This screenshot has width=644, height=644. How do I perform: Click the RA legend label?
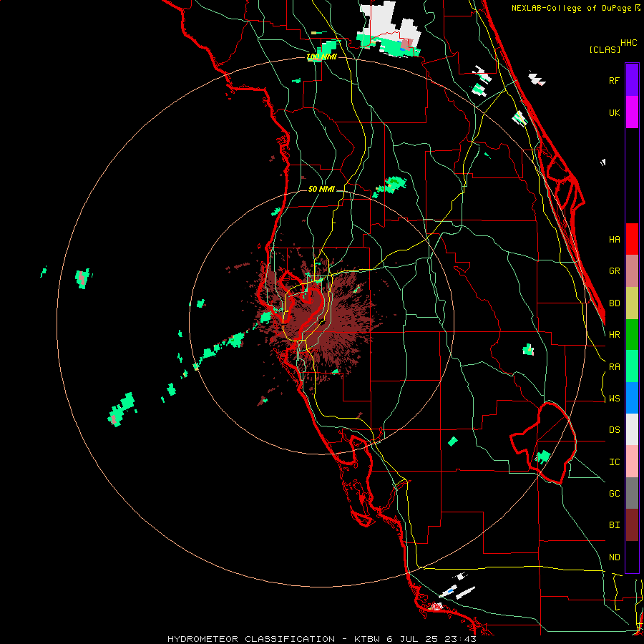615,367
